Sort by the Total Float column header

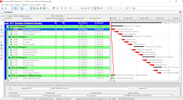pos(92,19)
